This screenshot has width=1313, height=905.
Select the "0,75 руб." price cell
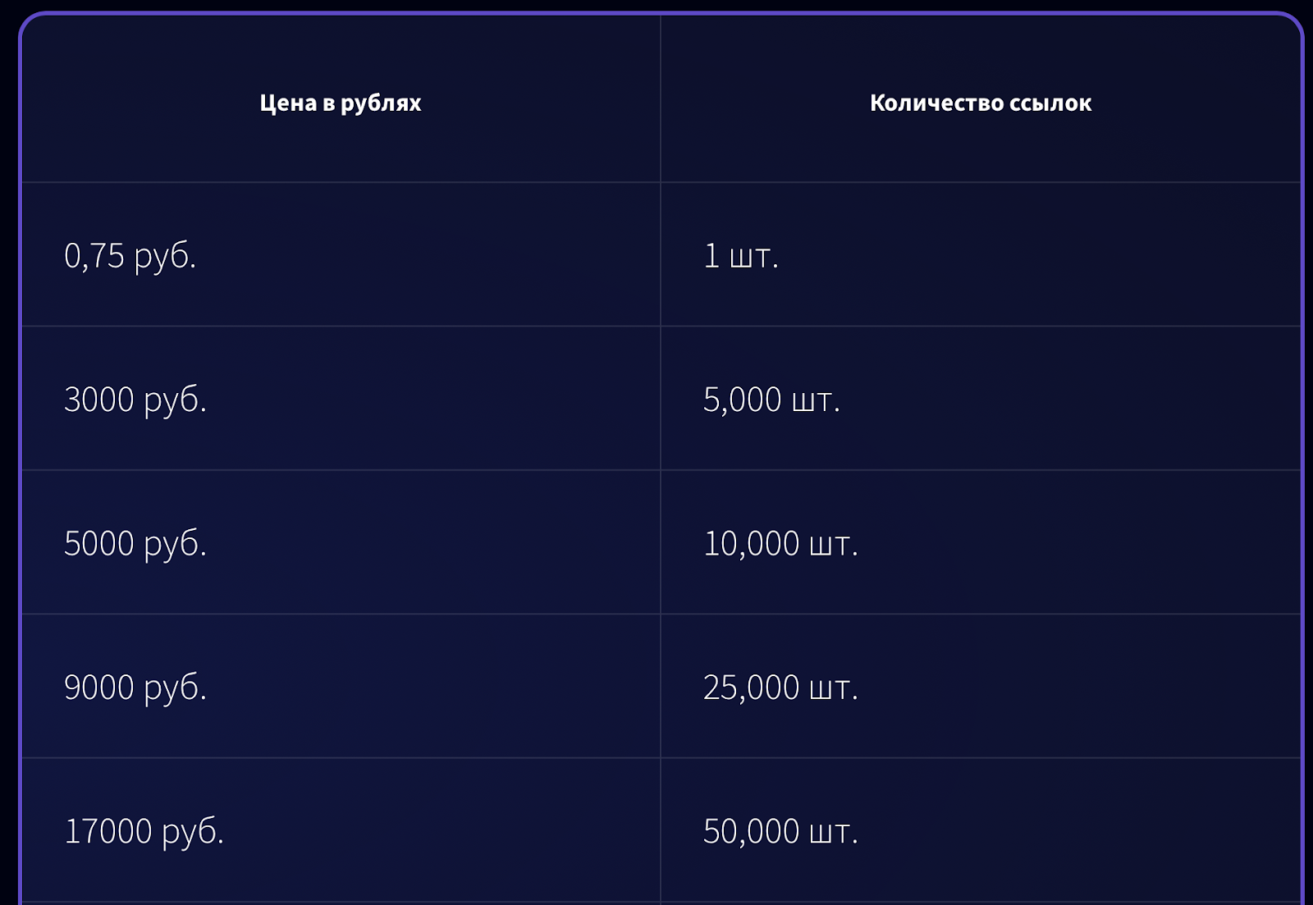click(x=130, y=256)
